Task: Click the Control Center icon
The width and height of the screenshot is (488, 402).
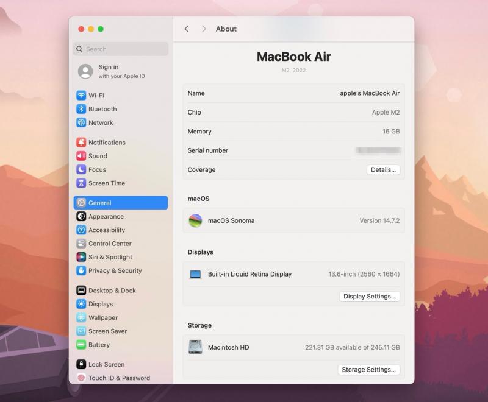Action: [81, 244]
